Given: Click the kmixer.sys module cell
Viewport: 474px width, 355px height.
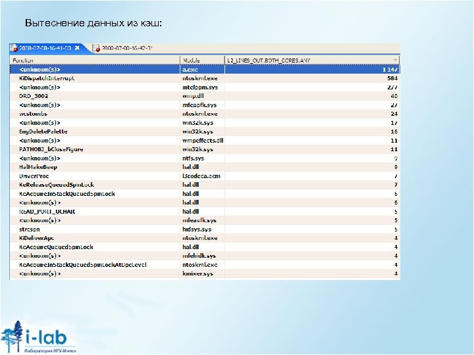Looking at the screenshot, I should (202, 273).
